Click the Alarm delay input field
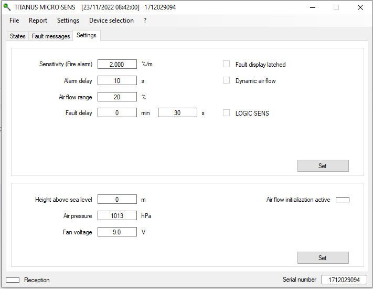 pos(117,80)
